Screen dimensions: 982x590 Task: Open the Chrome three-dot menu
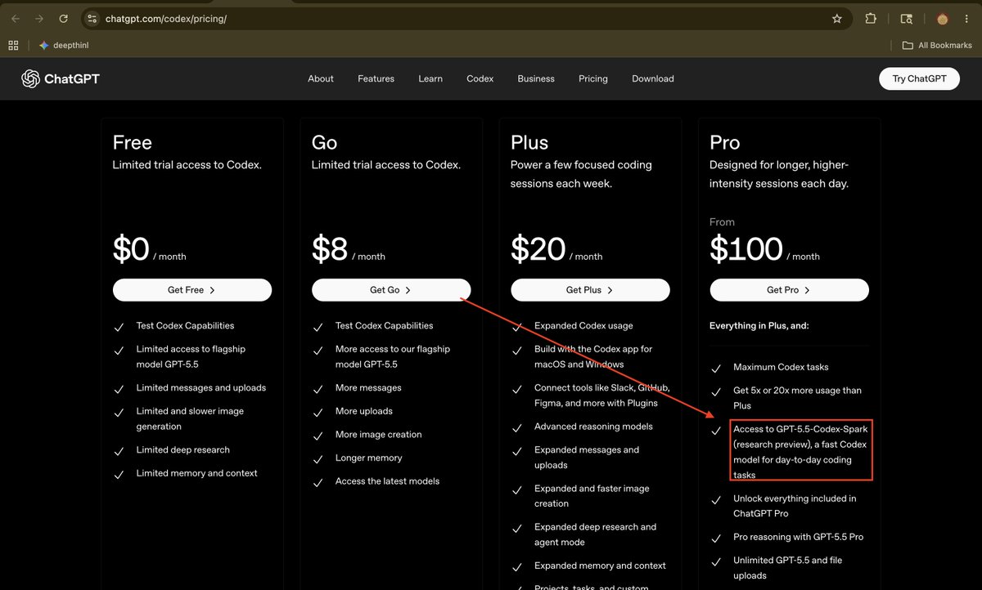tap(967, 18)
